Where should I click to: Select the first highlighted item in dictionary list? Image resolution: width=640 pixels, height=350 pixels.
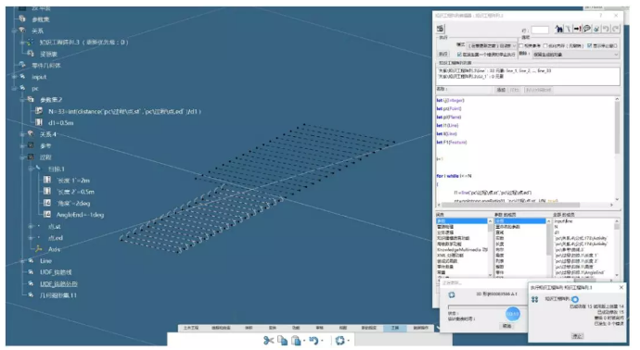point(462,221)
